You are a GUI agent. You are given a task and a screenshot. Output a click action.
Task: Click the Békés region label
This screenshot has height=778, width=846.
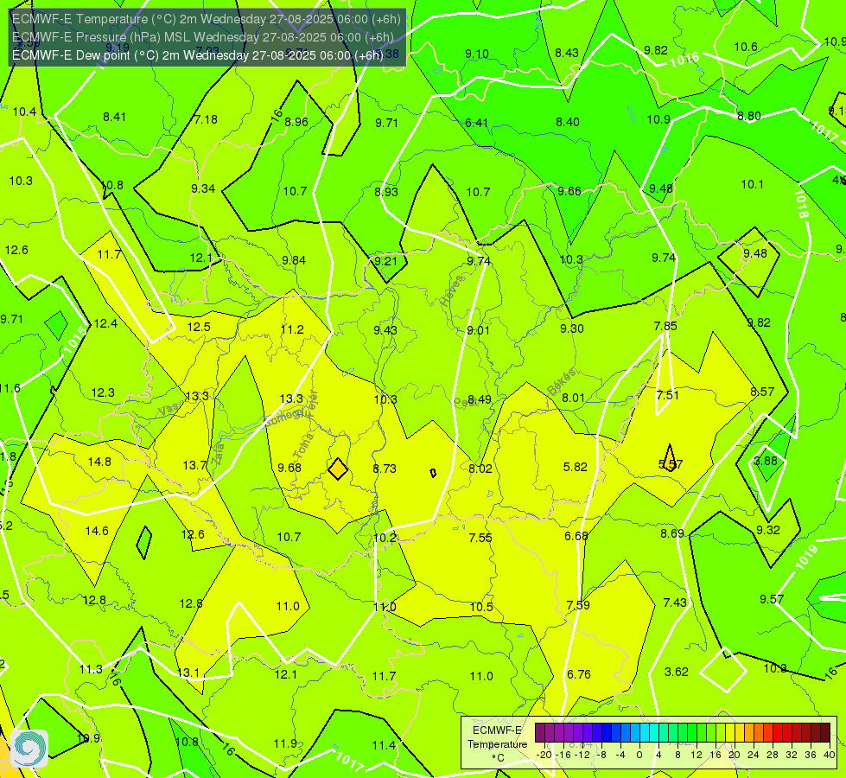pos(561,382)
